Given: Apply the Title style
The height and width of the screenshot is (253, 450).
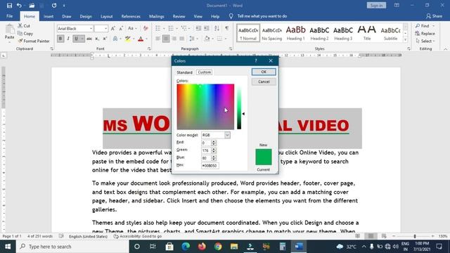Looking at the screenshot, I should coord(367,33).
